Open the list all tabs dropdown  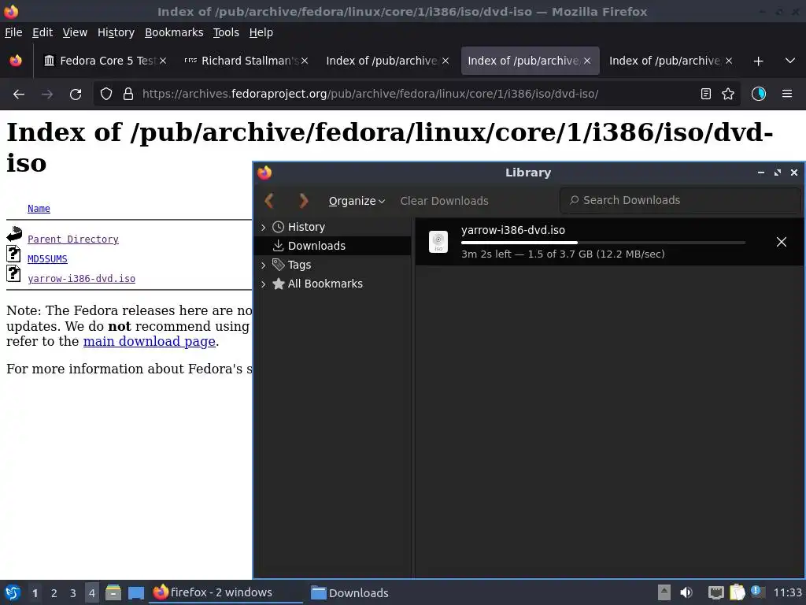point(790,61)
